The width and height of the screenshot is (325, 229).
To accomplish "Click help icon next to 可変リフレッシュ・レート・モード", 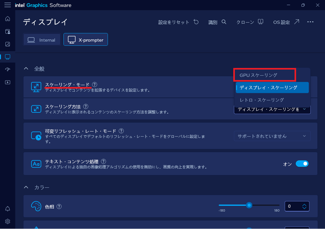I will pos(121,131).
